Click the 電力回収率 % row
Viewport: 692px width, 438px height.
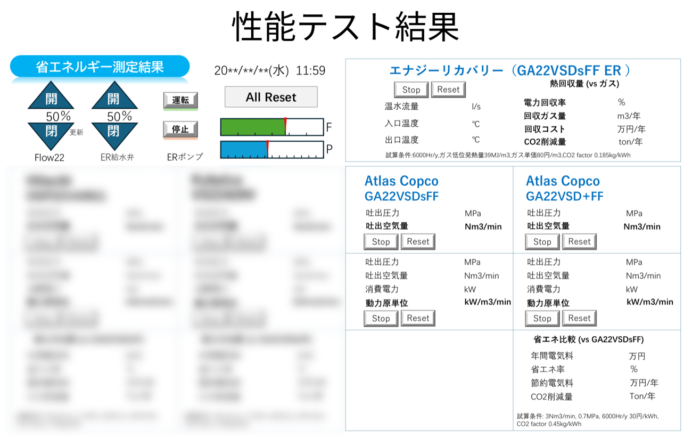575,102
